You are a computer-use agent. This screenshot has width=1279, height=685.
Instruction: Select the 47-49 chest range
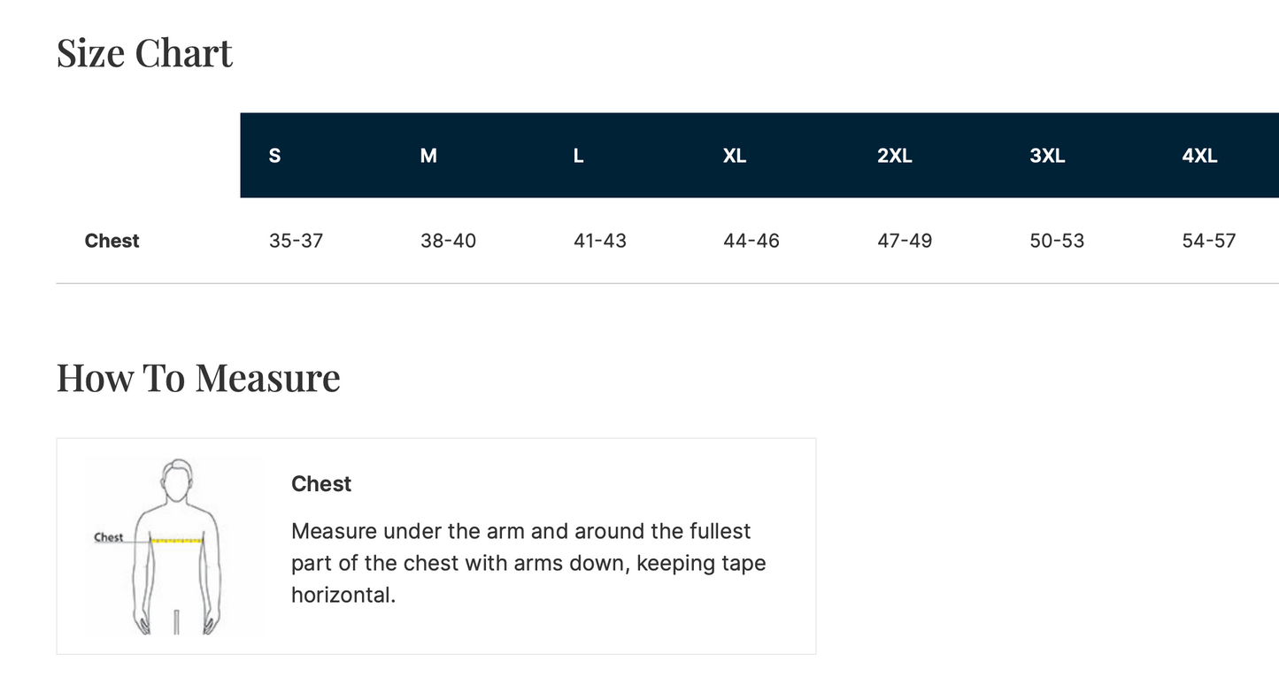click(x=905, y=241)
